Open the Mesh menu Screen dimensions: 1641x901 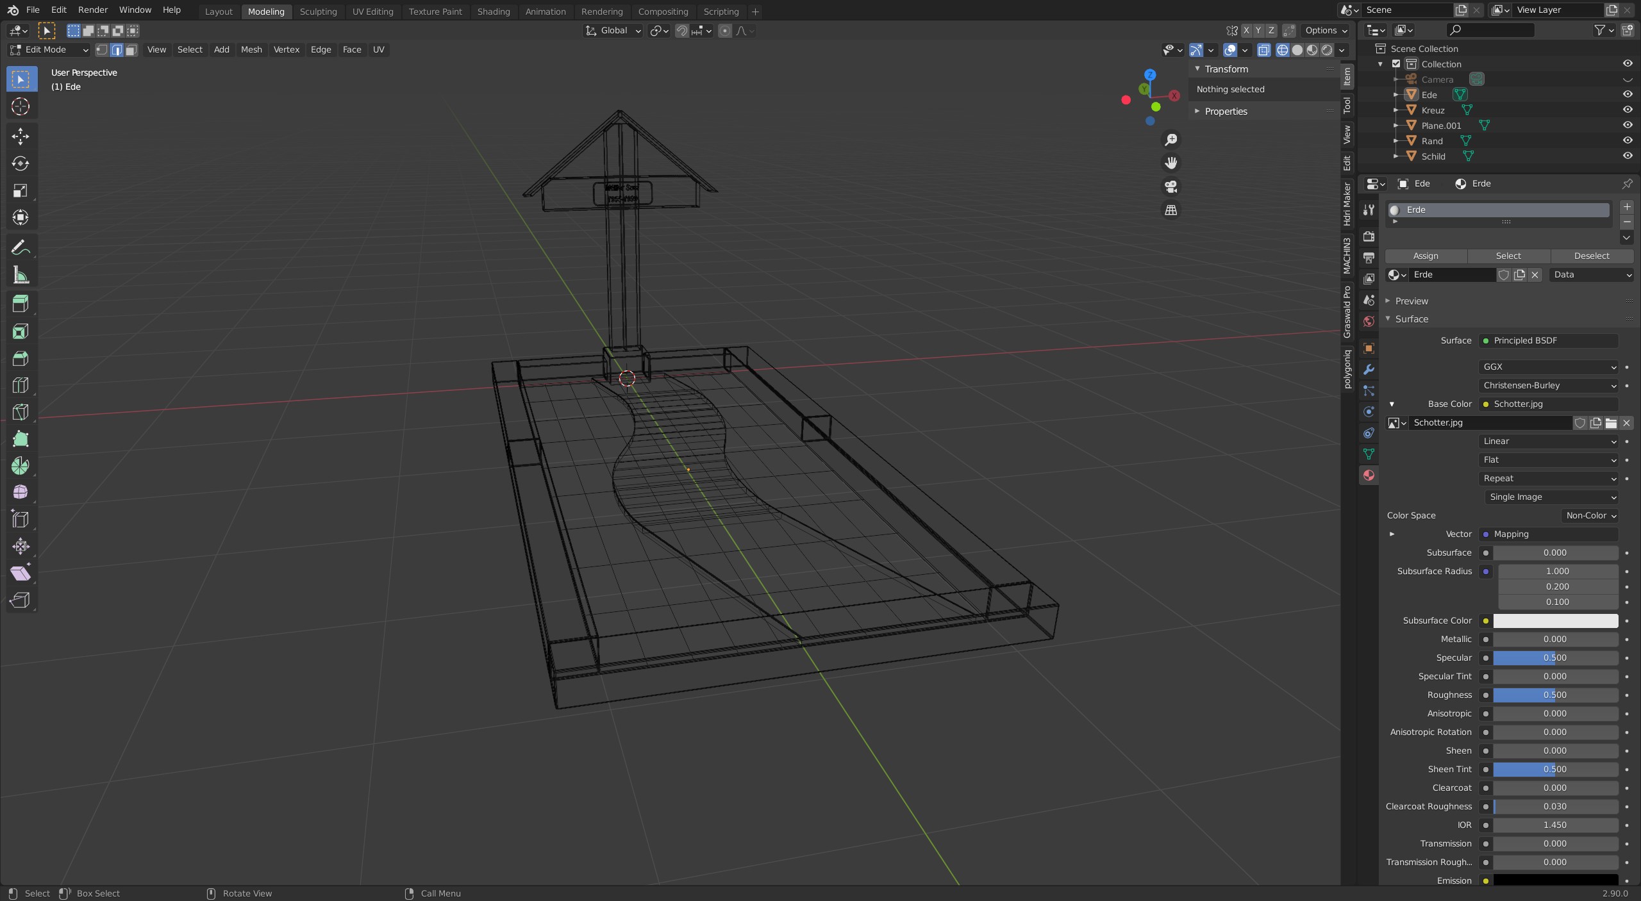click(x=251, y=50)
